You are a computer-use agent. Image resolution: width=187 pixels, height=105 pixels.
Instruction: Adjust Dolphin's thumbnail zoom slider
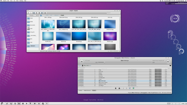pos(114,51)
